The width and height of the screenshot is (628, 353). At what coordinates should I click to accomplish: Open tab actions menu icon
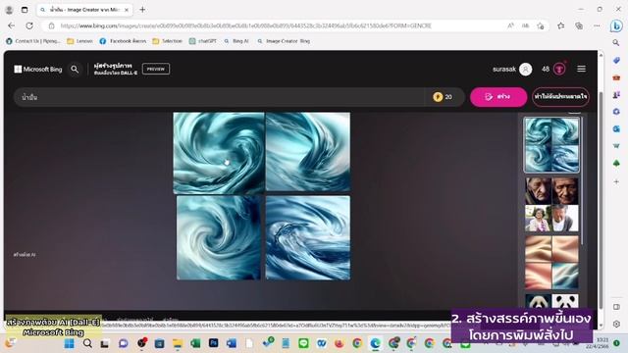[25, 10]
